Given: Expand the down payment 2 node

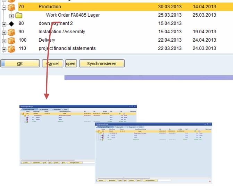Looking at the screenshot, I should coord(4,24).
